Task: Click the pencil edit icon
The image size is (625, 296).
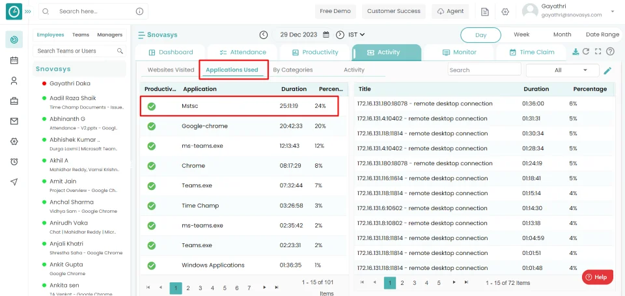Action: point(607,70)
